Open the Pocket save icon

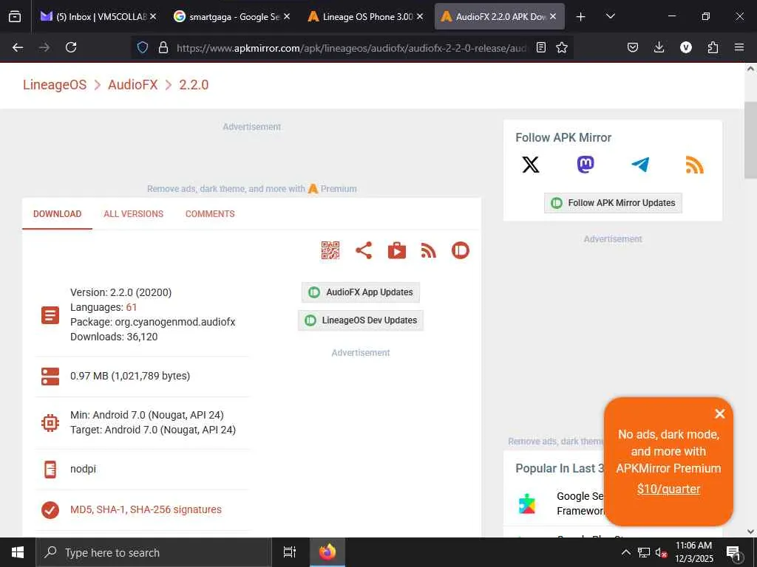[x=633, y=47]
